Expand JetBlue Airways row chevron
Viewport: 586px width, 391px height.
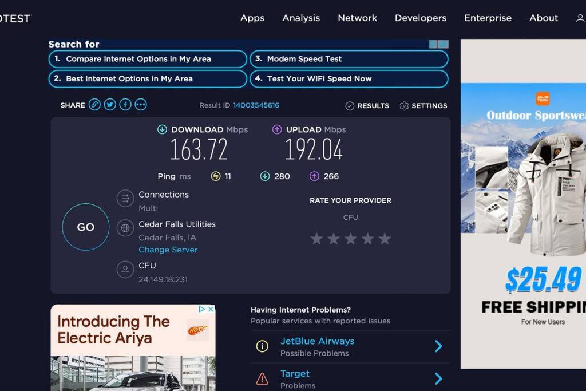coord(438,346)
